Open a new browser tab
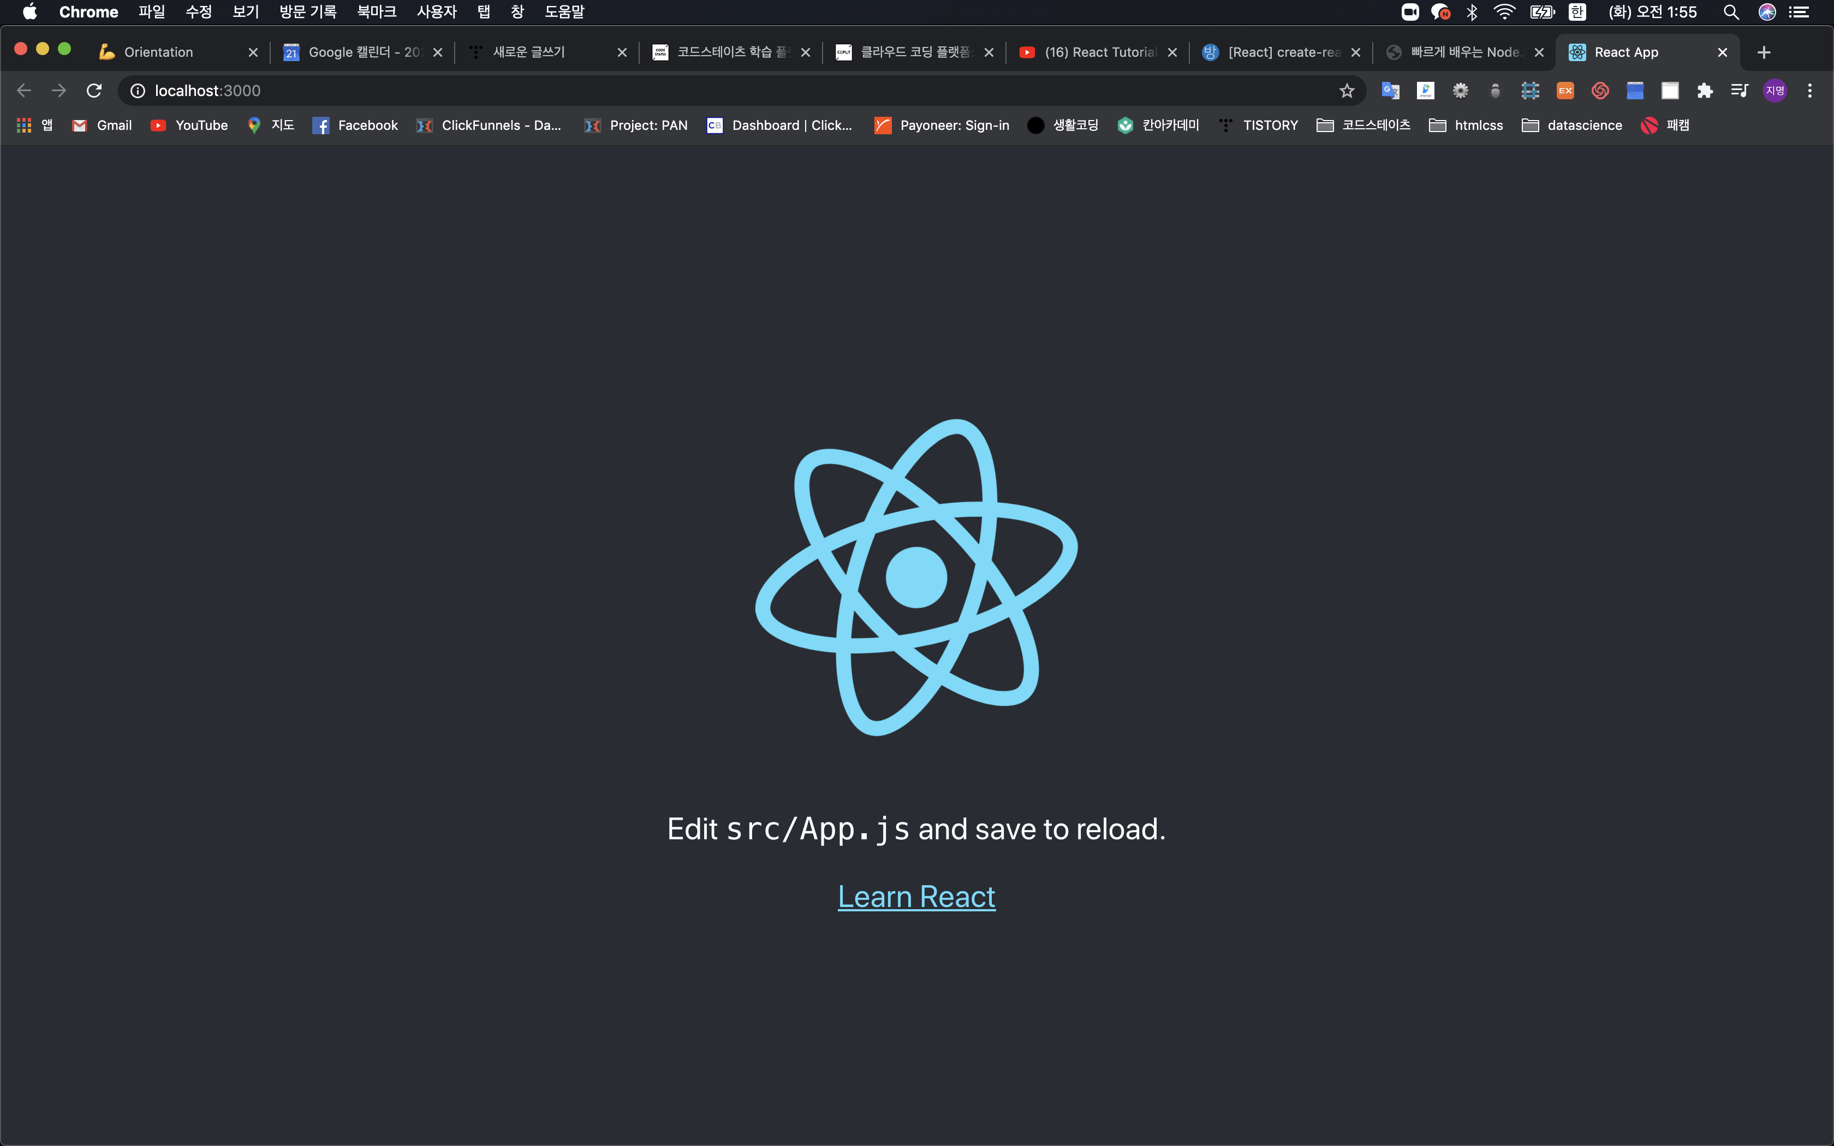 coord(1764,52)
